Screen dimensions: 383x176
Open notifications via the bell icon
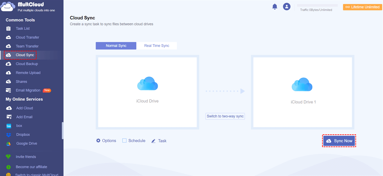point(275,7)
